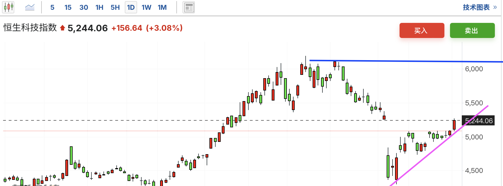Select the magenta rising trend line
The image size is (503, 186).
pos(439,146)
